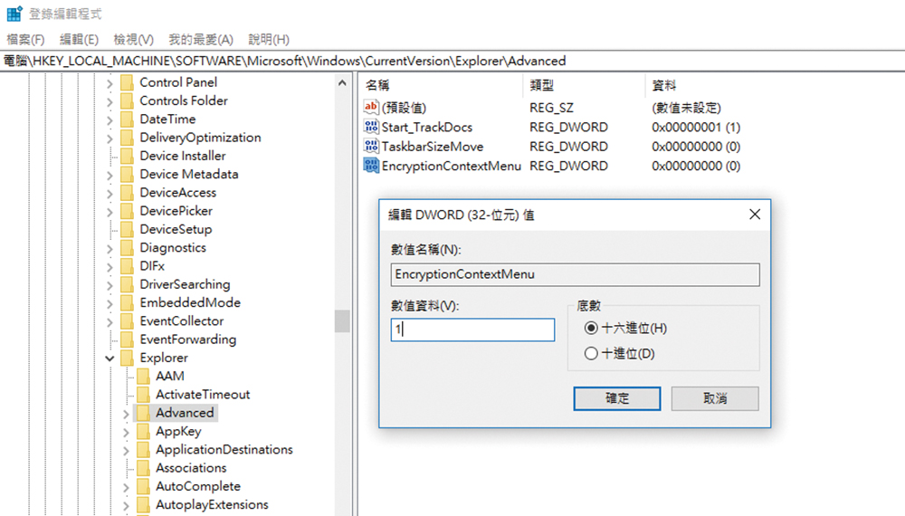
Task: Select the Start_TrackDocs value name
Action: (x=426, y=127)
